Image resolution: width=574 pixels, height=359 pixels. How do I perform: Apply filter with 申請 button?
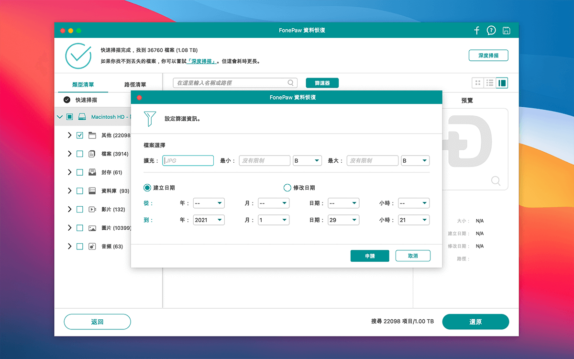(370, 256)
